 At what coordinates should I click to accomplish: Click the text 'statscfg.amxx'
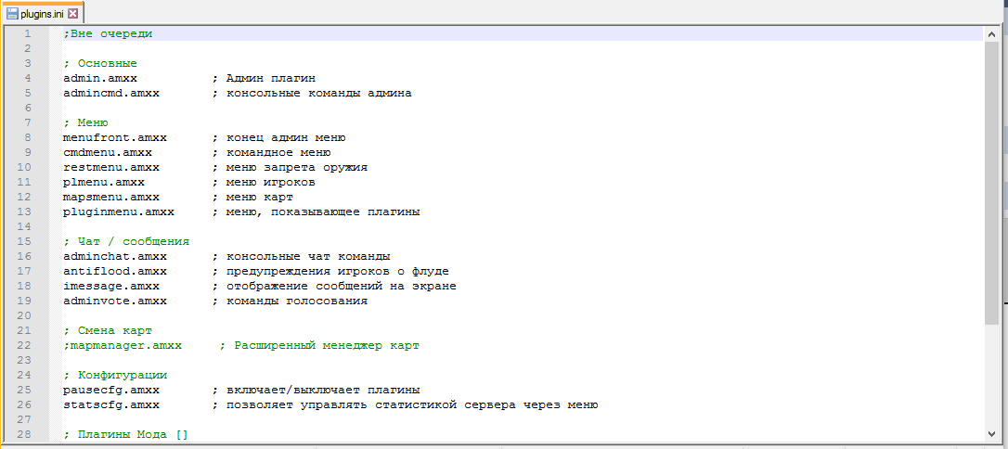point(111,404)
